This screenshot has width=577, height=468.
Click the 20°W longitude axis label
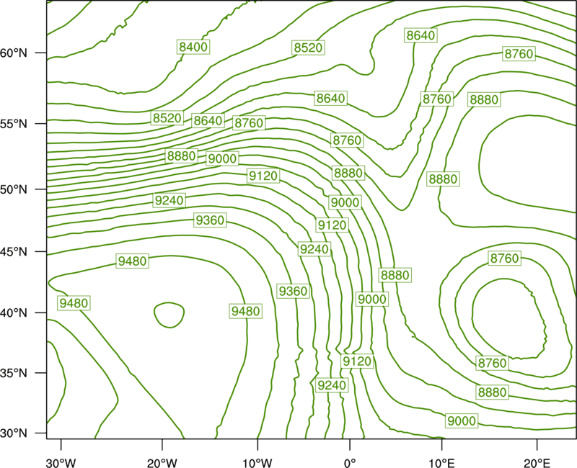[x=162, y=463]
